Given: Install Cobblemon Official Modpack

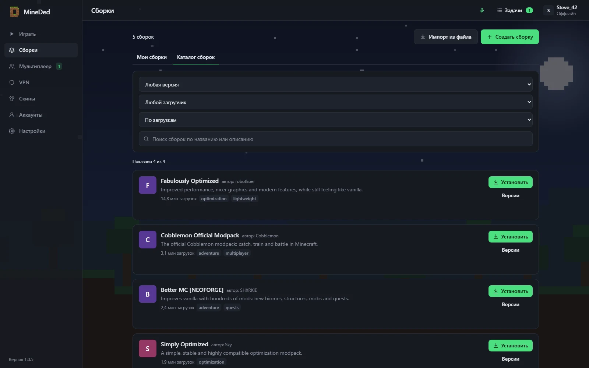Looking at the screenshot, I should coord(511,237).
